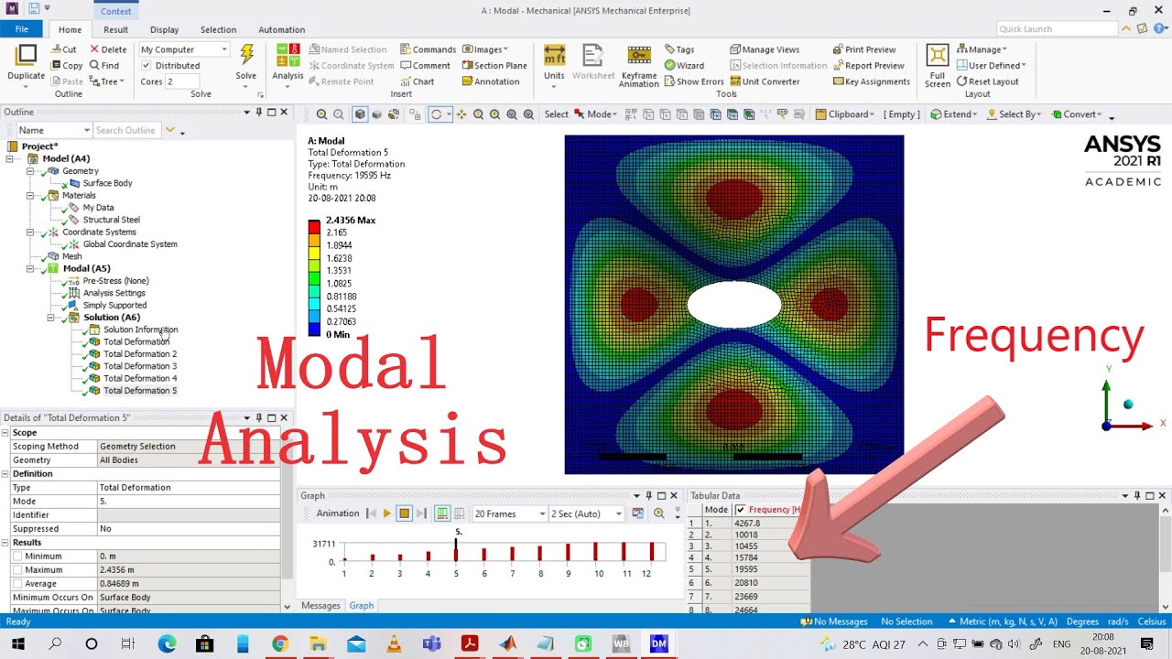Click the Find binoculars tool
Viewport: 1172px width, 659px height.
tap(104, 65)
